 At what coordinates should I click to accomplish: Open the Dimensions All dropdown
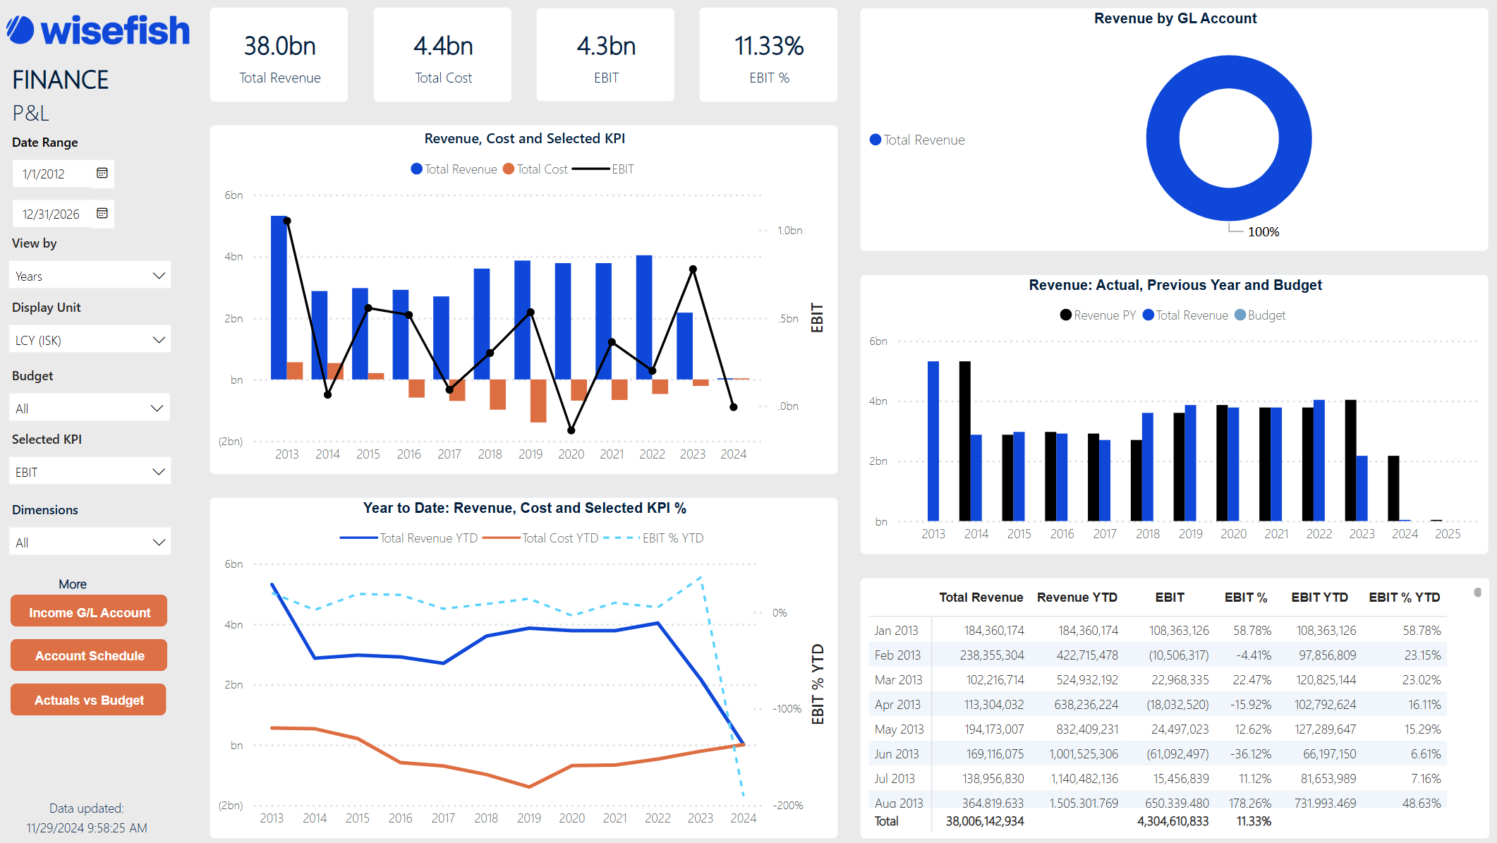tap(90, 542)
